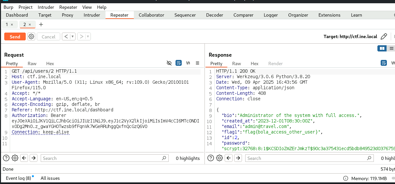Toggle hide non-printable eye icon in Request
Screen dimensions: 395x184
(169, 63)
